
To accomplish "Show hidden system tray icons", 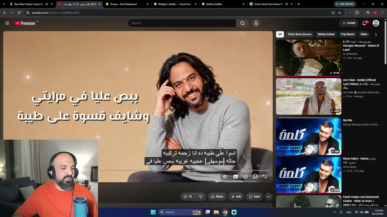I will [x=335, y=212].
